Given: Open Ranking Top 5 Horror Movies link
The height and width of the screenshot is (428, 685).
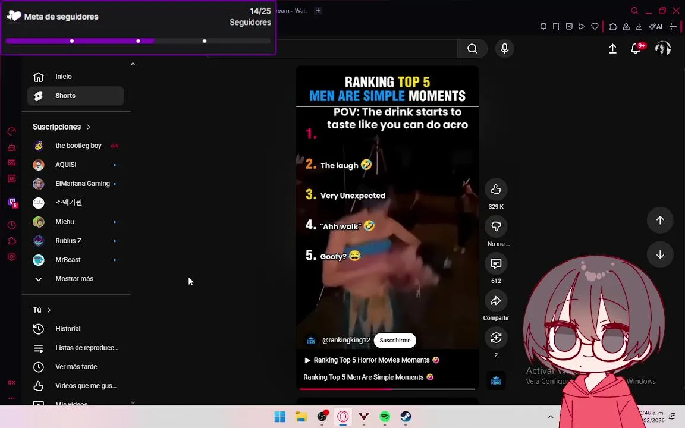Looking at the screenshot, I should pos(372,360).
